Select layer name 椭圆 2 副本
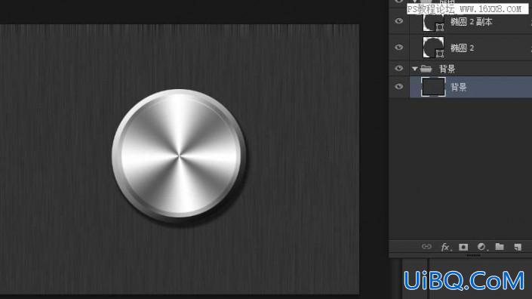532x299 pixels. click(x=472, y=22)
